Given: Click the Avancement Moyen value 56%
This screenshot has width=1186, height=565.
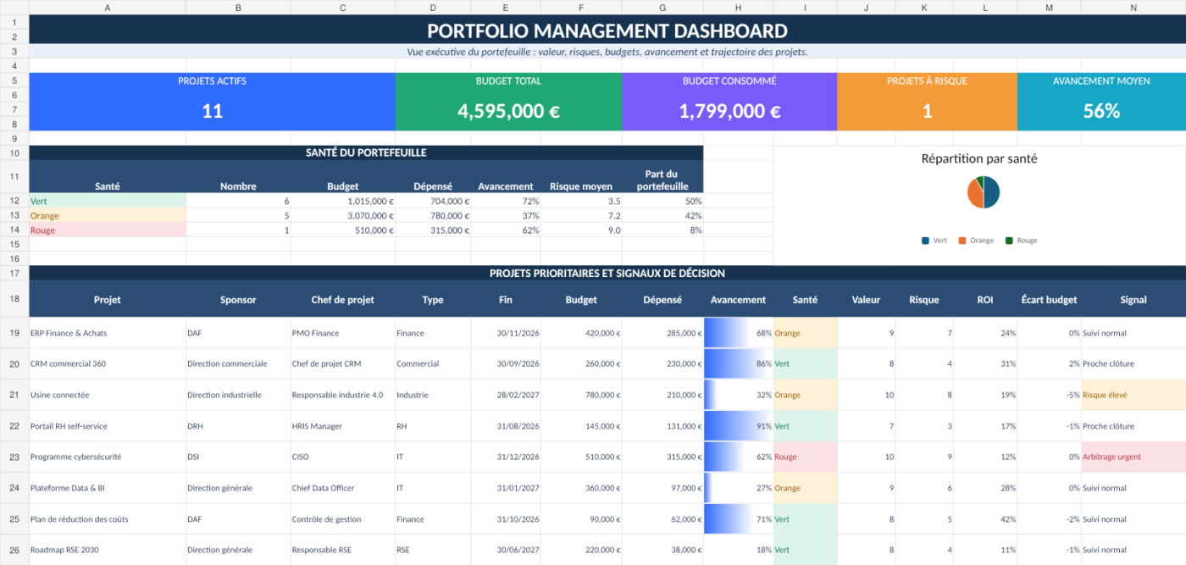Looking at the screenshot, I should coord(1101,111).
